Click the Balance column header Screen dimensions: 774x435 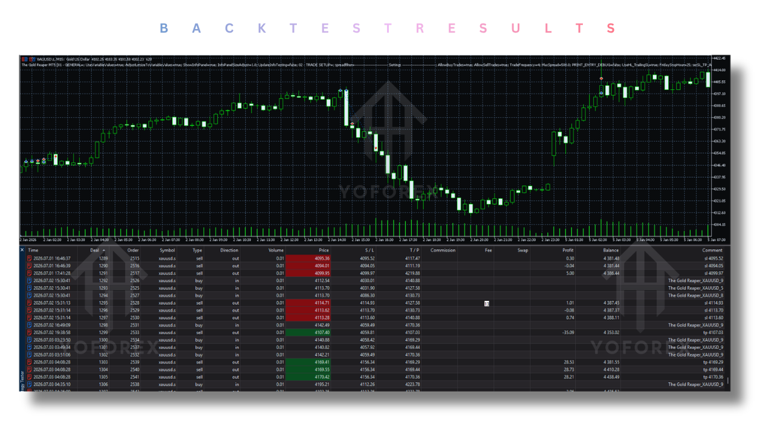coord(611,250)
